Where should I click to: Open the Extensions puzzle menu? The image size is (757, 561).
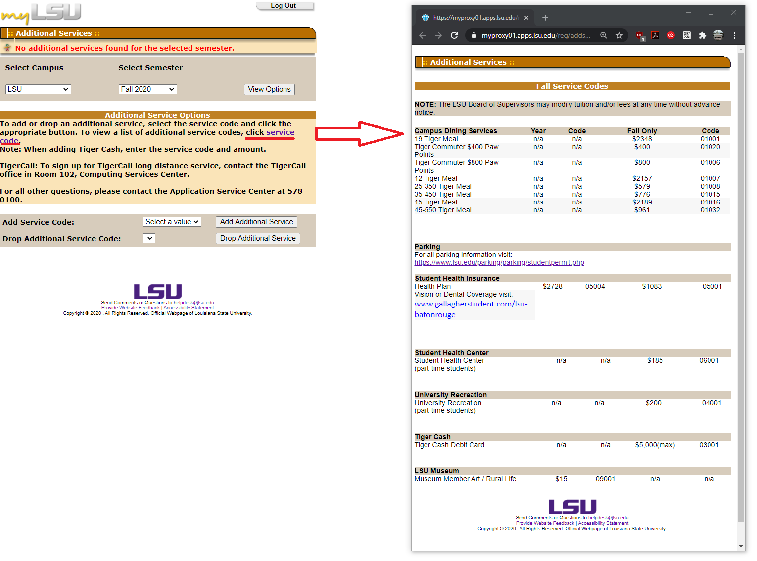click(x=703, y=35)
